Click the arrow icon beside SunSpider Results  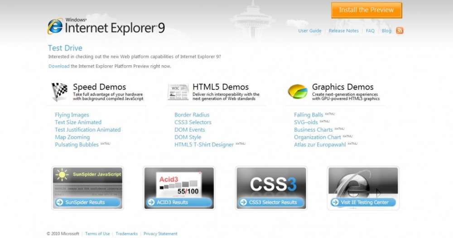(60, 202)
